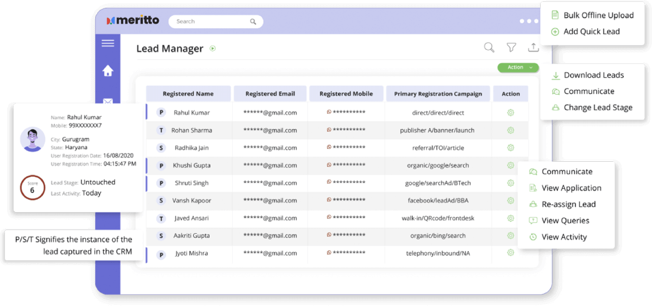Click View Activity menu entry
Image resolution: width=652 pixels, height=306 pixels.
pyautogui.click(x=564, y=237)
